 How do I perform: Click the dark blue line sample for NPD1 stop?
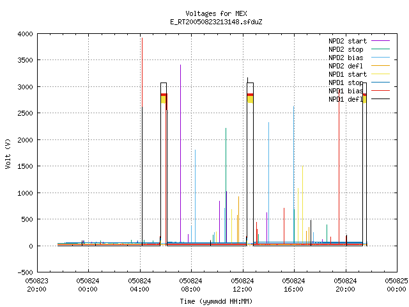pos(380,83)
